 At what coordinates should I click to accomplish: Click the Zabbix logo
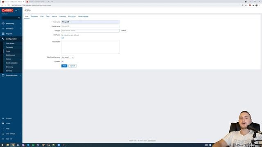coord(7,10)
